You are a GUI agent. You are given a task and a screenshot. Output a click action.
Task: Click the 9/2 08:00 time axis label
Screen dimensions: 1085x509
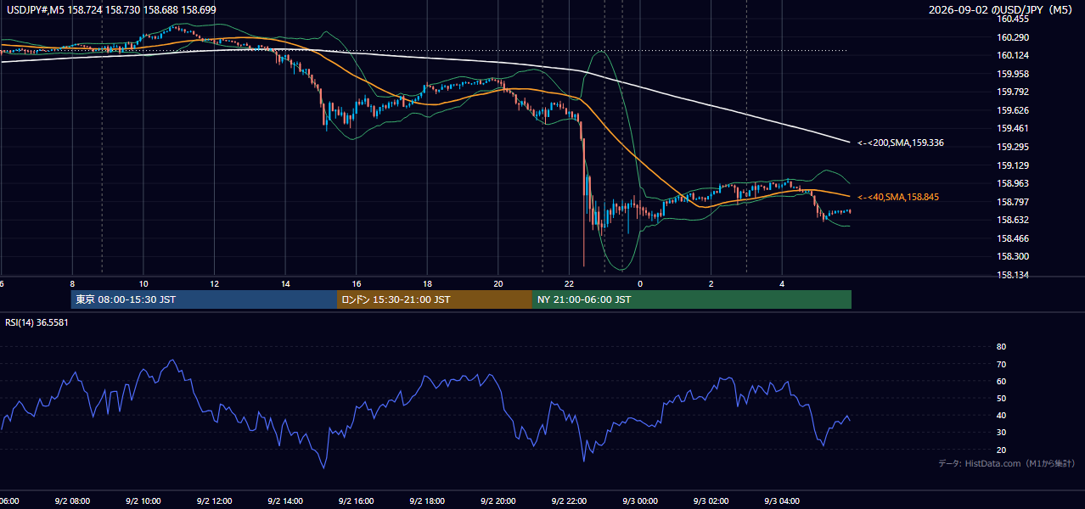point(72,501)
